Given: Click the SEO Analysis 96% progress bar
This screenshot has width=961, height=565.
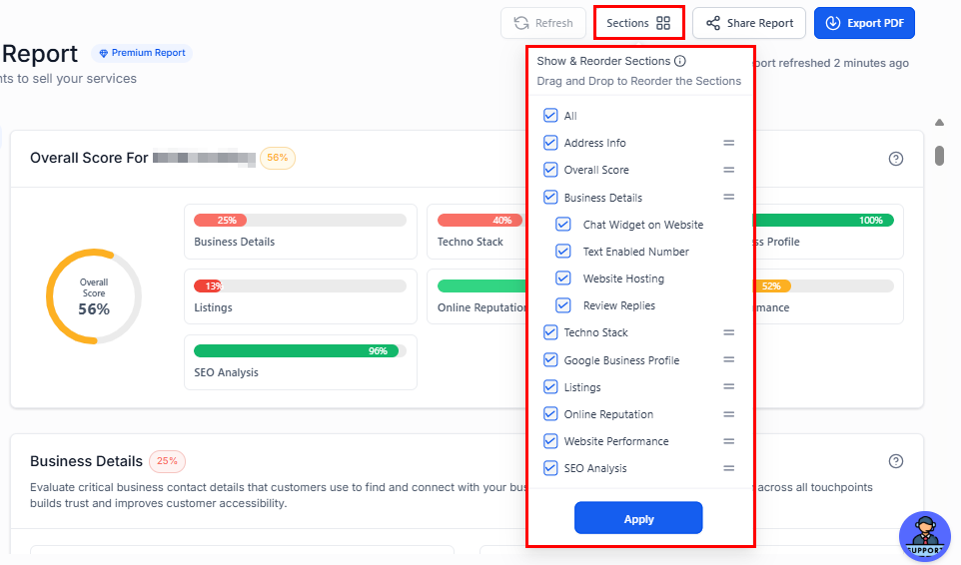Looking at the screenshot, I should [x=300, y=350].
